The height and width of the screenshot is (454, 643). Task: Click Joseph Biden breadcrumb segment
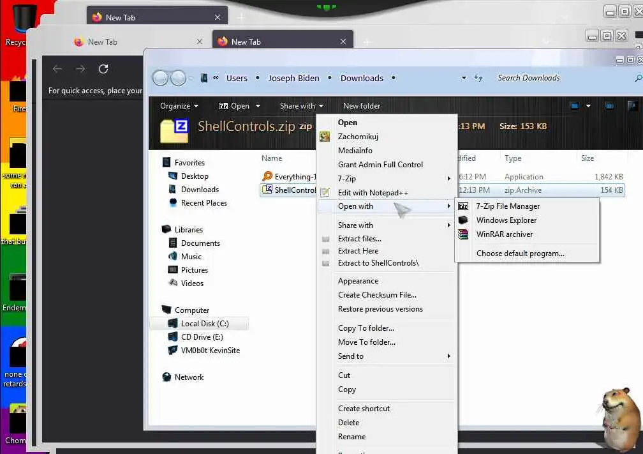tap(293, 78)
